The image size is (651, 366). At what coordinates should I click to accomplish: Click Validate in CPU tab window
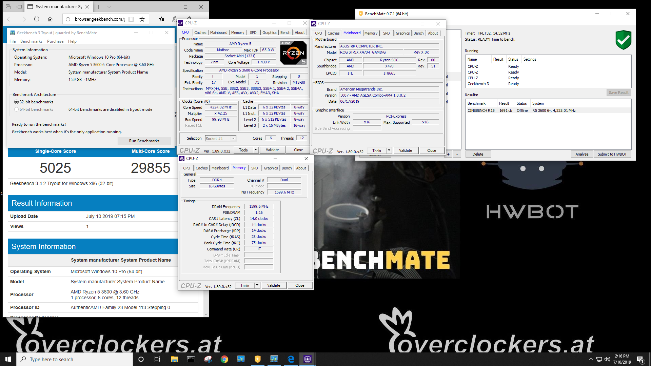click(272, 150)
